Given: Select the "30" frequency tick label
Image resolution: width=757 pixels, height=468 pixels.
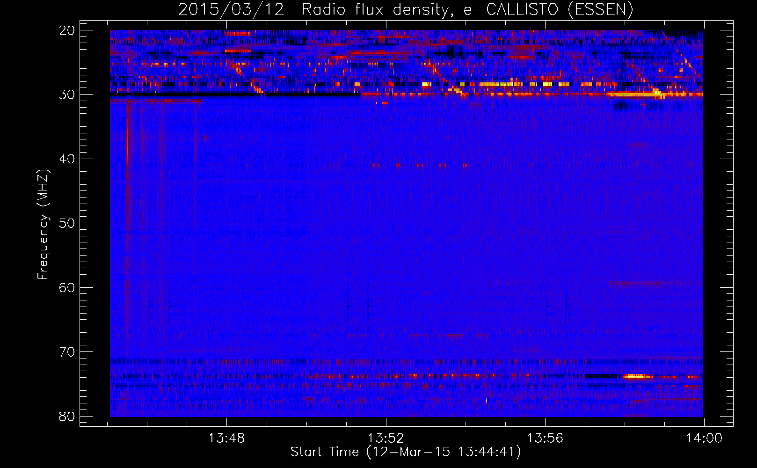Looking at the screenshot, I should pyautogui.click(x=67, y=95).
